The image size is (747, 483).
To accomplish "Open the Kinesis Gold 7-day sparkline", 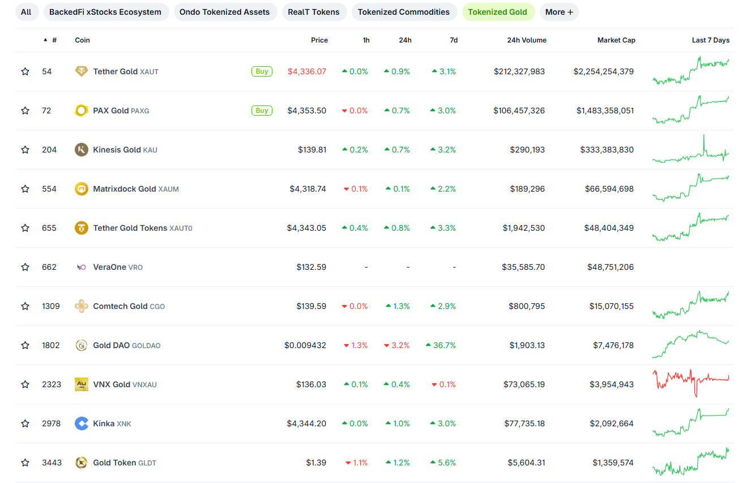I will pos(691,149).
